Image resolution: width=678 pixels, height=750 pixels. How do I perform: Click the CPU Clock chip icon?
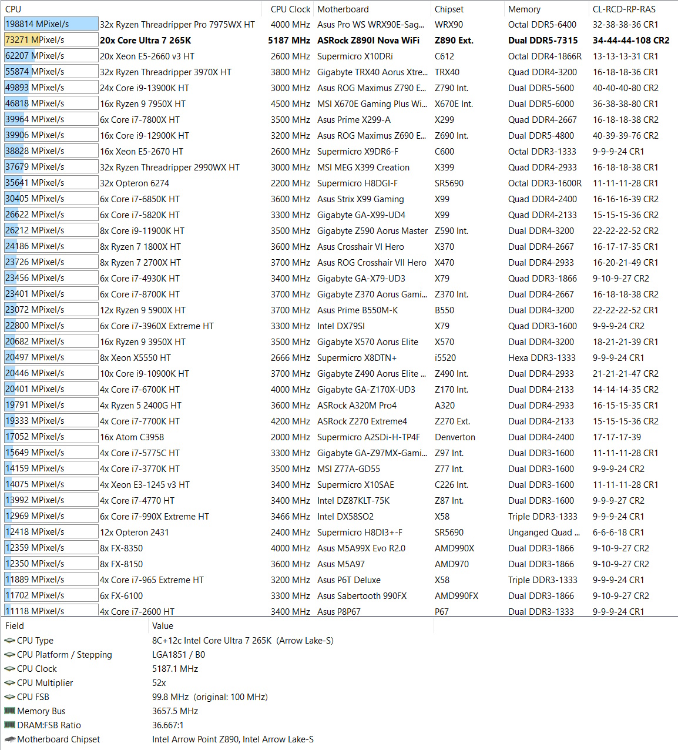(9, 669)
